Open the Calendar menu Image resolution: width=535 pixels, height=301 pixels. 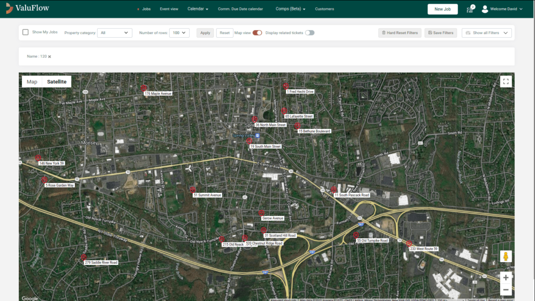coord(197,9)
